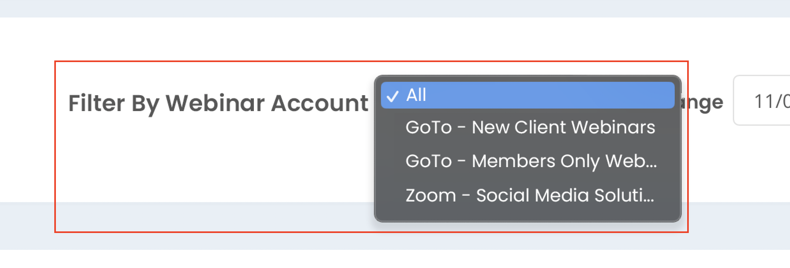Click the word "Zoom" in the dropdown

[x=430, y=195]
